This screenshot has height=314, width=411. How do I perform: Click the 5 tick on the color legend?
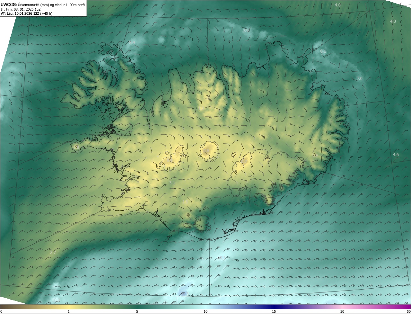tap(137, 311)
